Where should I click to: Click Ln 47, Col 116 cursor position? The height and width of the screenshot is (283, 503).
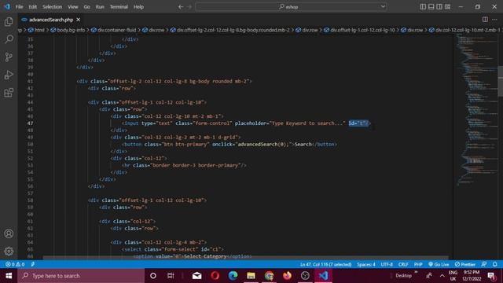point(325,264)
